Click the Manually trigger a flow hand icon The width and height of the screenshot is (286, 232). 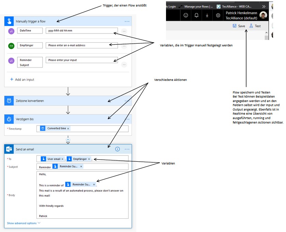pos(10,21)
